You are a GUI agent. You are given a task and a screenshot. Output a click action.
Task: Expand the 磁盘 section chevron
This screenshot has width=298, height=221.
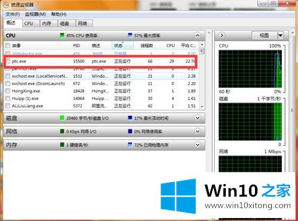point(198,118)
